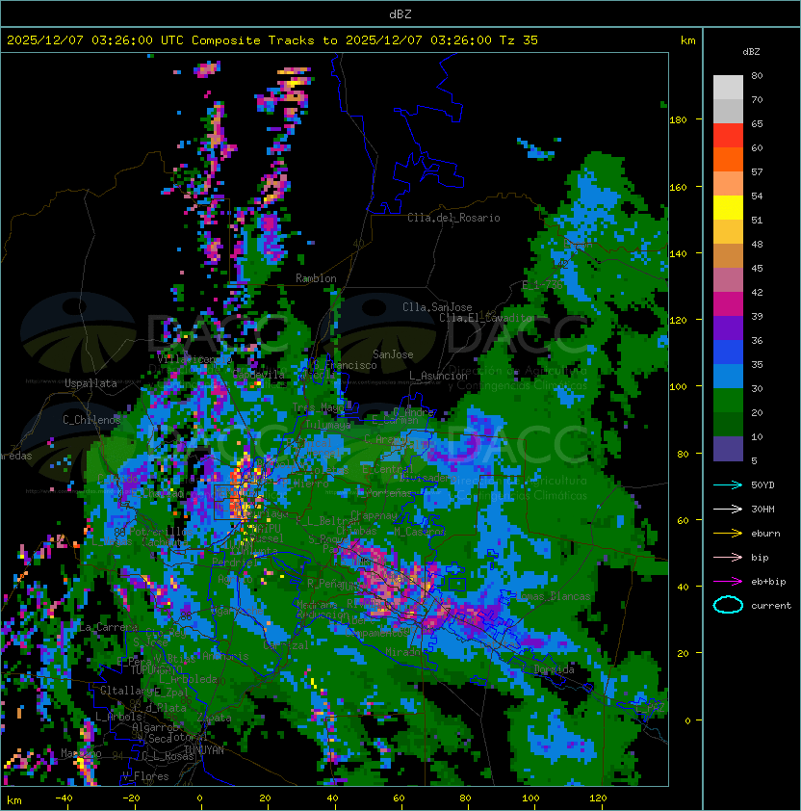The height and width of the screenshot is (811, 801).
Task: Click the eb+bip legend label
Action: click(x=768, y=582)
